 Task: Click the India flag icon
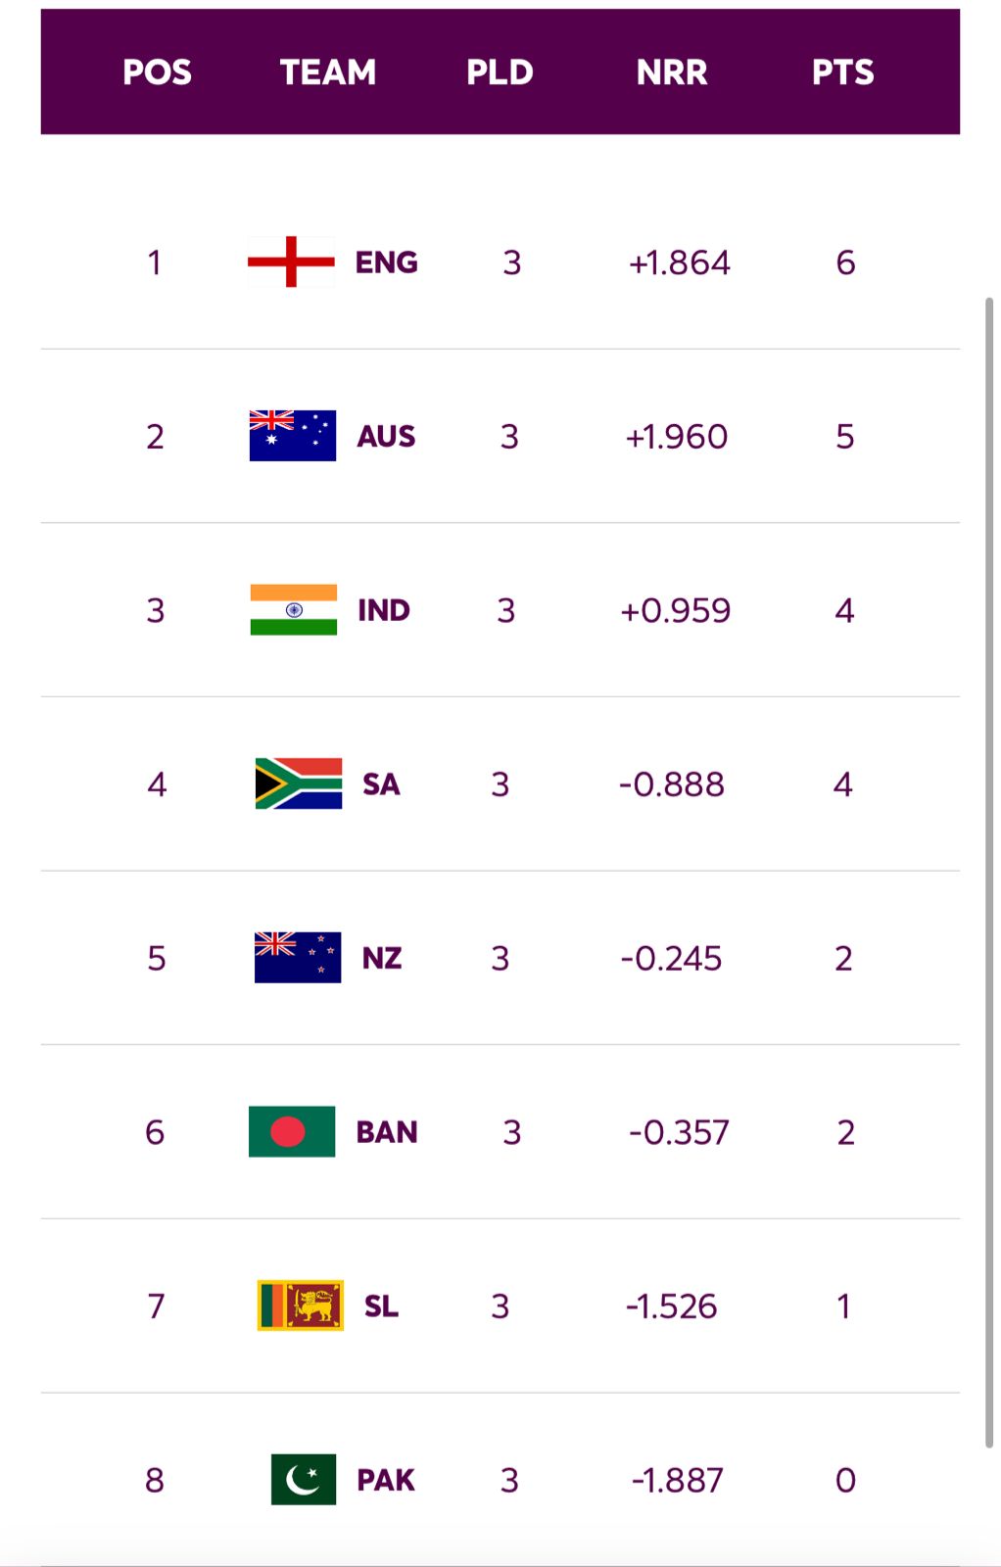tap(293, 610)
